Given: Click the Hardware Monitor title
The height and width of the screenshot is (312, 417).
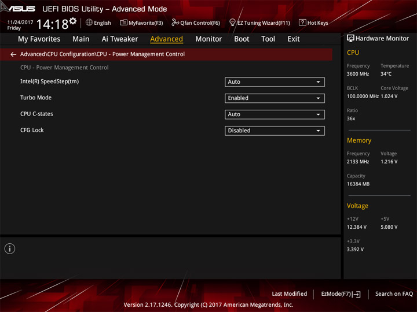Looking at the screenshot, I should point(382,39).
